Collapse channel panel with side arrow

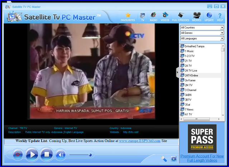pyautogui.click(x=177, y=72)
